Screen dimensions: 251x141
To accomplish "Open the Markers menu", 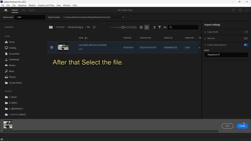I will [32, 5].
